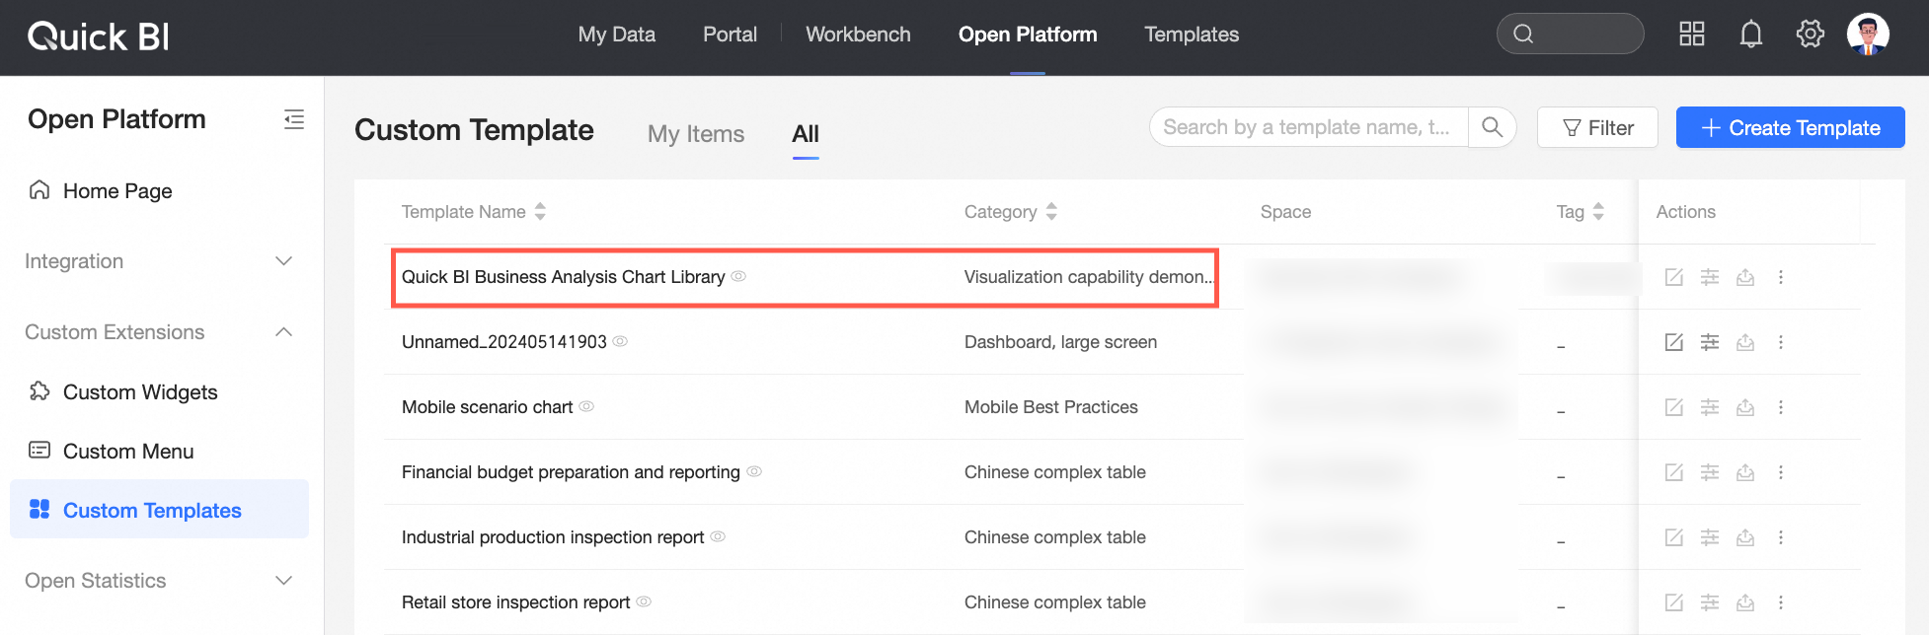Open the notifications bell
The height and width of the screenshot is (635, 1929).
(1750, 35)
